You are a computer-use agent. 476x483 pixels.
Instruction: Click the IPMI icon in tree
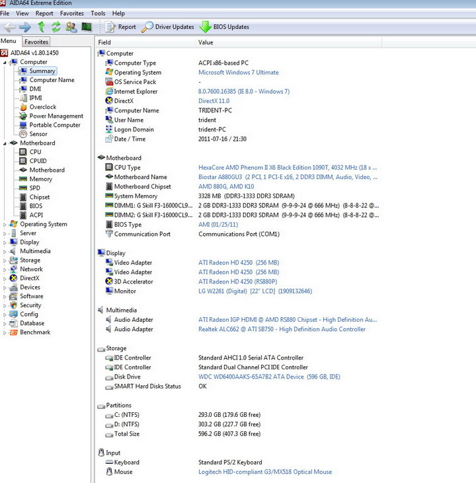(x=23, y=98)
